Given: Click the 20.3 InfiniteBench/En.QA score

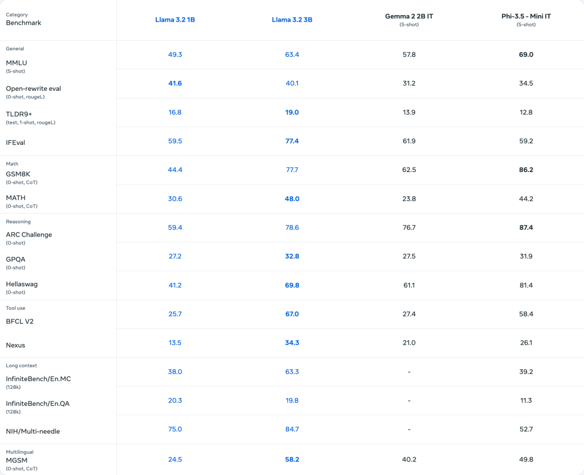Looking at the screenshot, I should (175, 400).
